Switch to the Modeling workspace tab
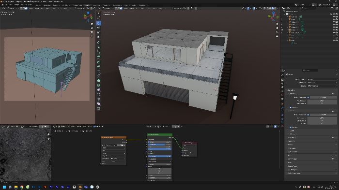The height and width of the screenshot is (190, 339). click(47, 5)
